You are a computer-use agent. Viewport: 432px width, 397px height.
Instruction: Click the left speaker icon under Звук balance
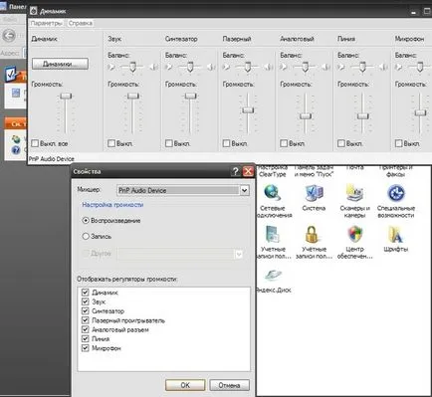click(111, 67)
